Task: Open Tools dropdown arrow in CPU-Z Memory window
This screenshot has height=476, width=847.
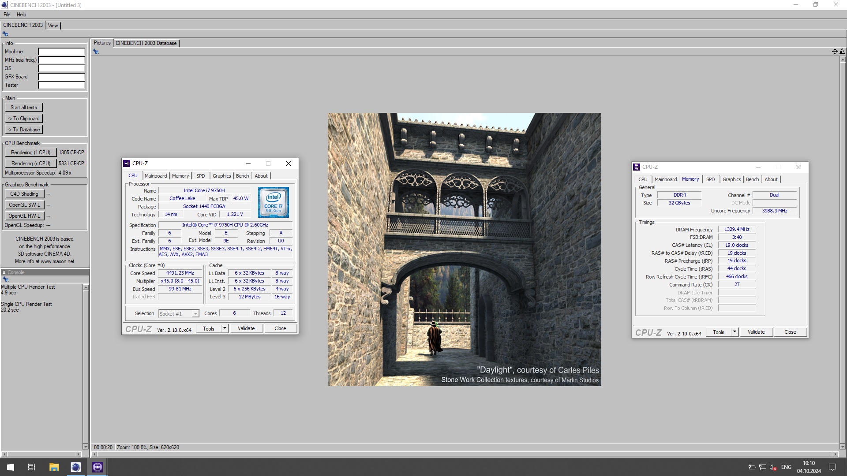Action: point(735,332)
